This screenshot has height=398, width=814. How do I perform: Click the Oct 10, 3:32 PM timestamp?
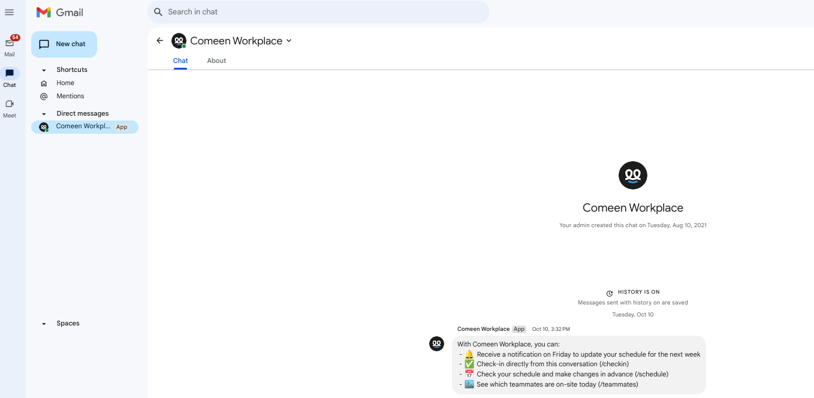click(551, 329)
